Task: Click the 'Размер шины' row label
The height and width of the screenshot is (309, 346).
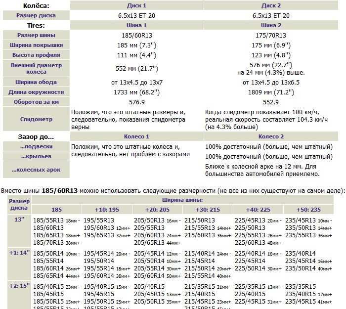Action: point(36,35)
